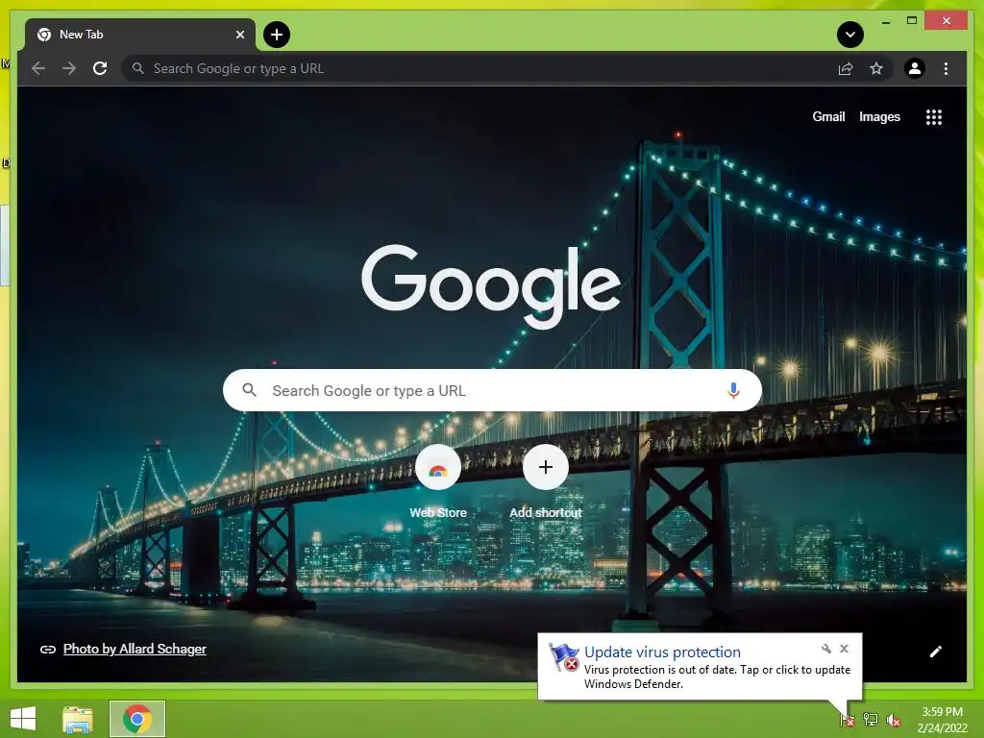Open the clock showing 3:59 PM
Image resolution: width=984 pixels, height=738 pixels.
pyautogui.click(x=942, y=720)
